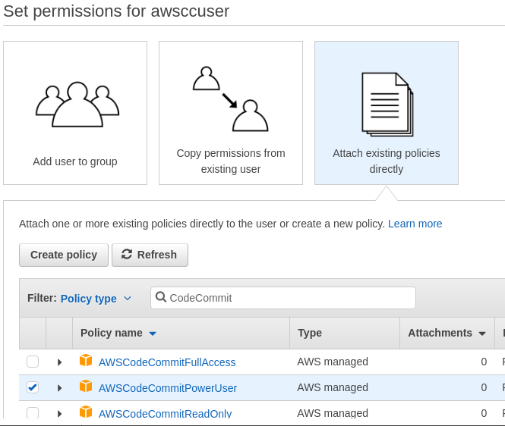The image size is (505, 426).
Task: Expand the AWSCodeCommitFullAccess policy row
Action: [59, 362]
